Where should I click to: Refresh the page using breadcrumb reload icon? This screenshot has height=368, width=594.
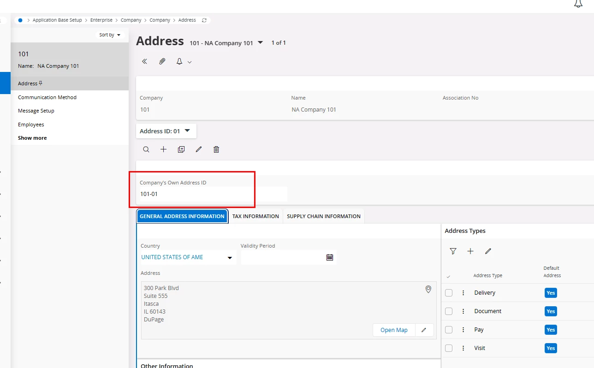204,20
